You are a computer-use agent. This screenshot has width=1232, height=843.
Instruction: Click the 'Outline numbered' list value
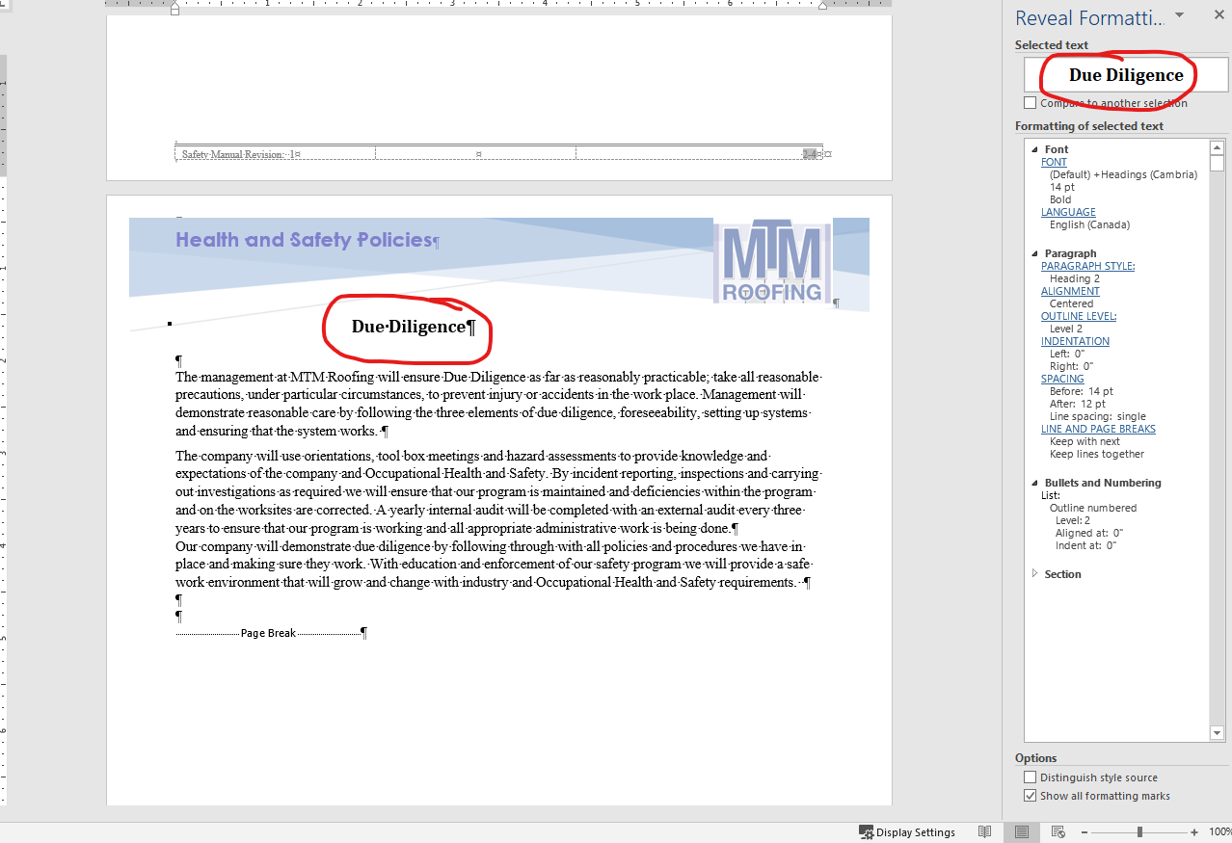(x=1093, y=508)
